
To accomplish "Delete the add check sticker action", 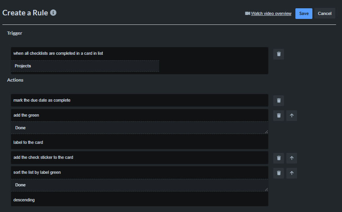I will pos(278,158).
